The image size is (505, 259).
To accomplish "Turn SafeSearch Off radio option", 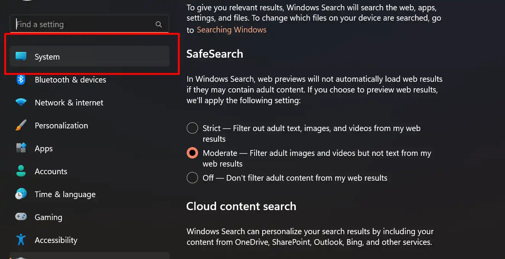I will 192,178.
